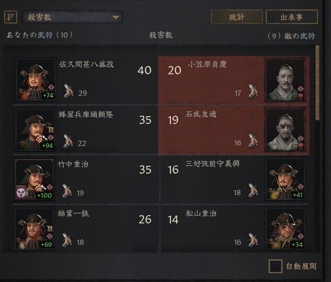Switch to the 出来事 tab

click(x=292, y=17)
